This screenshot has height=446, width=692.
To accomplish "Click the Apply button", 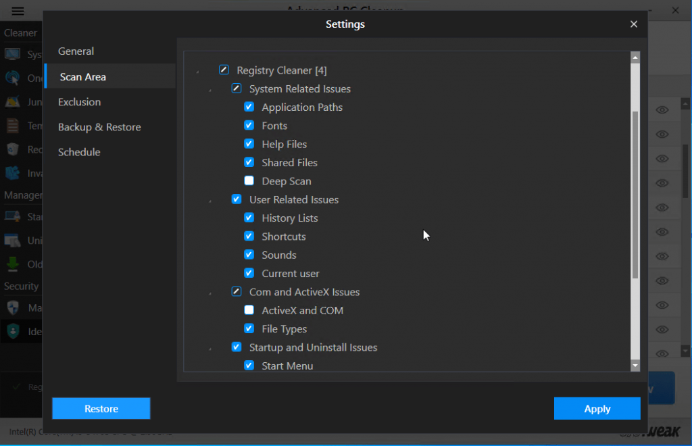I will click(597, 409).
